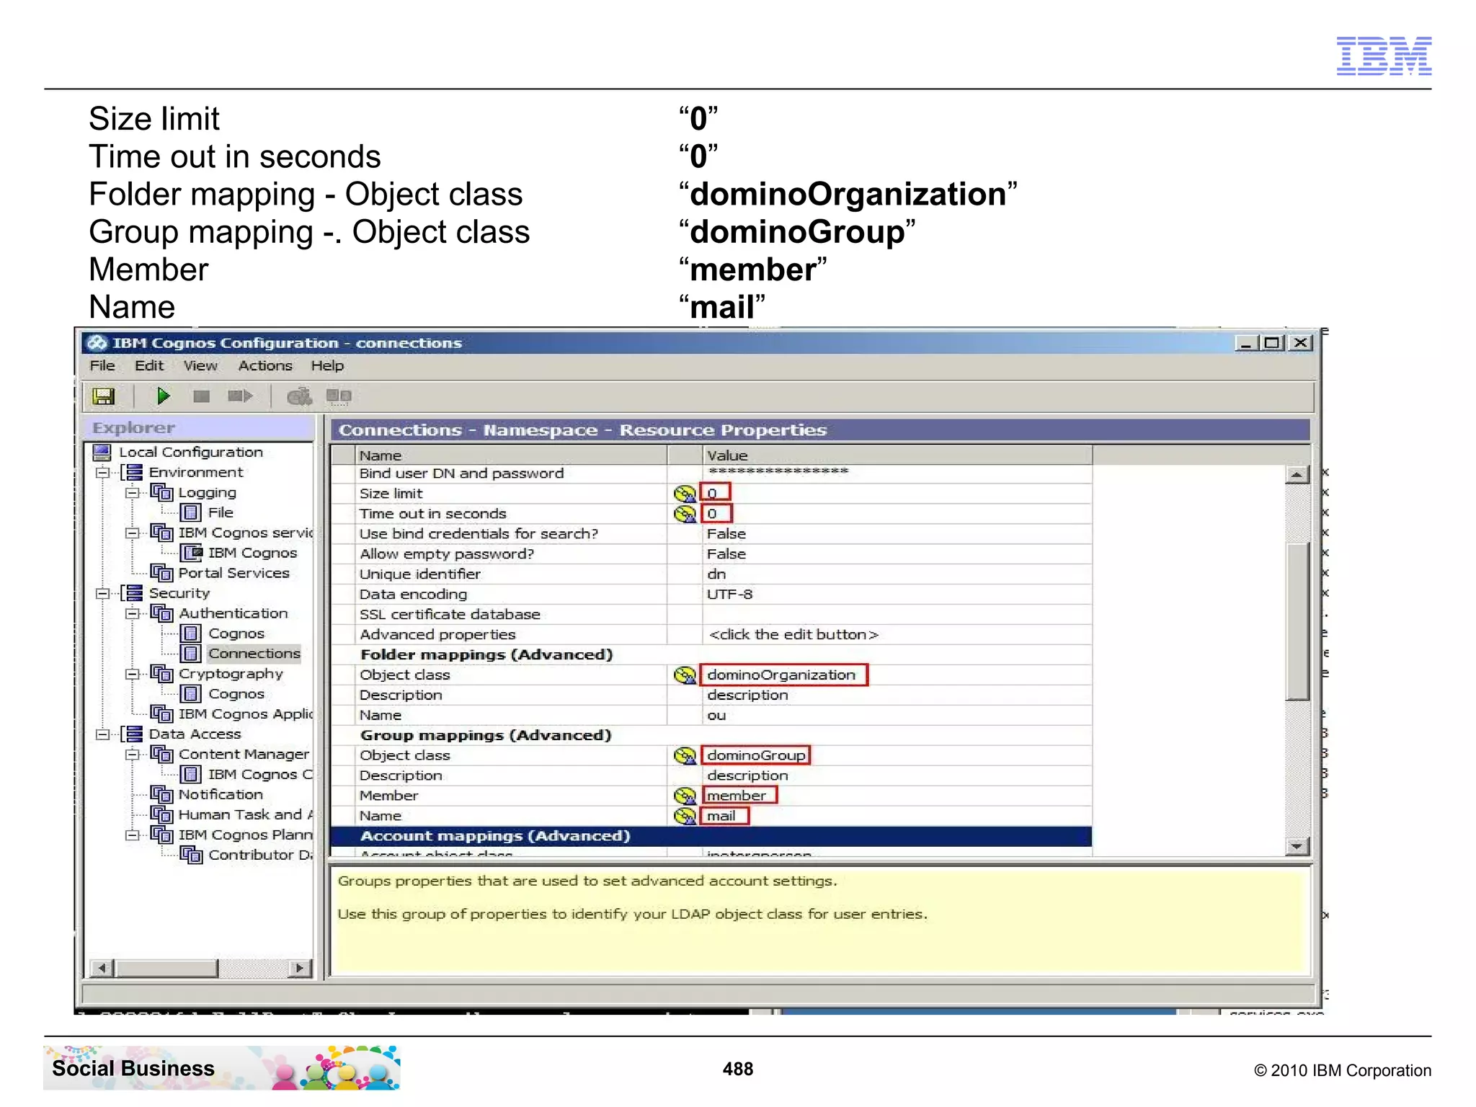The height and width of the screenshot is (1107, 1476).
Task: Select IBM Cognos under services
Action: tap(252, 553)
